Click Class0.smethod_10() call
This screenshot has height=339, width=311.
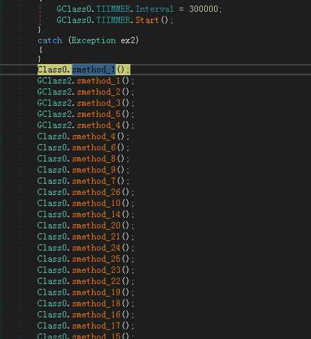pos(86,203)
